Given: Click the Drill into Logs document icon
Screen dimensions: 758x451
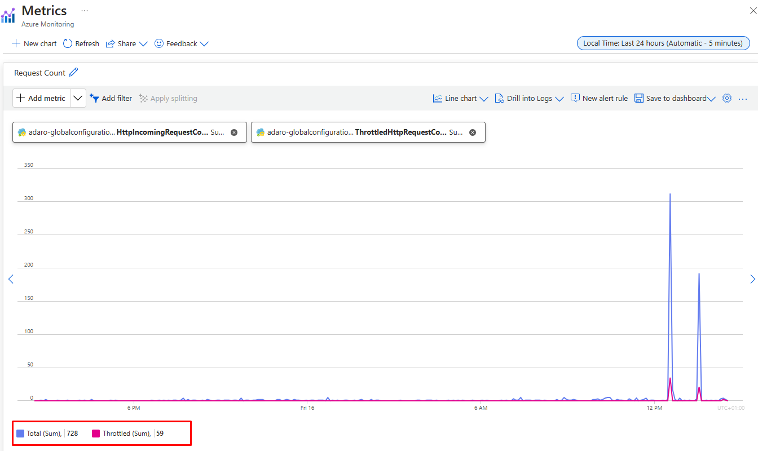Looking at the screenshot, I should pyautogui.click(x=499, y=98).
